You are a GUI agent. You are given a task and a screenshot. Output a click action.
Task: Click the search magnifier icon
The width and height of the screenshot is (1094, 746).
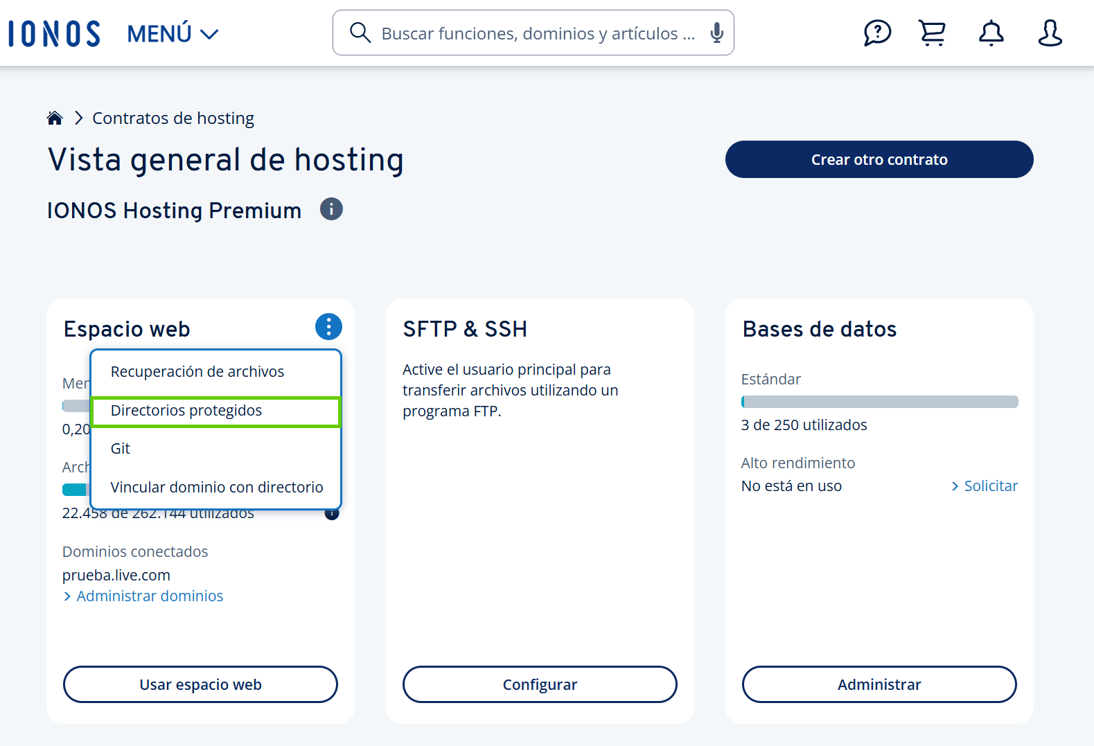tap(360, 33)
